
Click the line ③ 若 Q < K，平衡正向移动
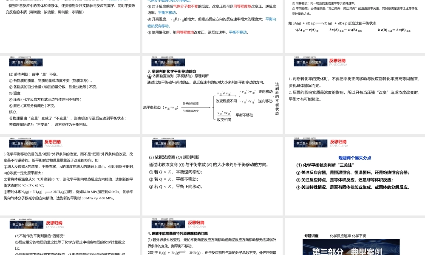pos(176,187)
